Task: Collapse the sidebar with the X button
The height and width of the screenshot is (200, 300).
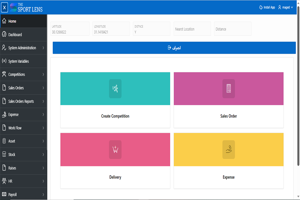Action: [x=4, y=7]
